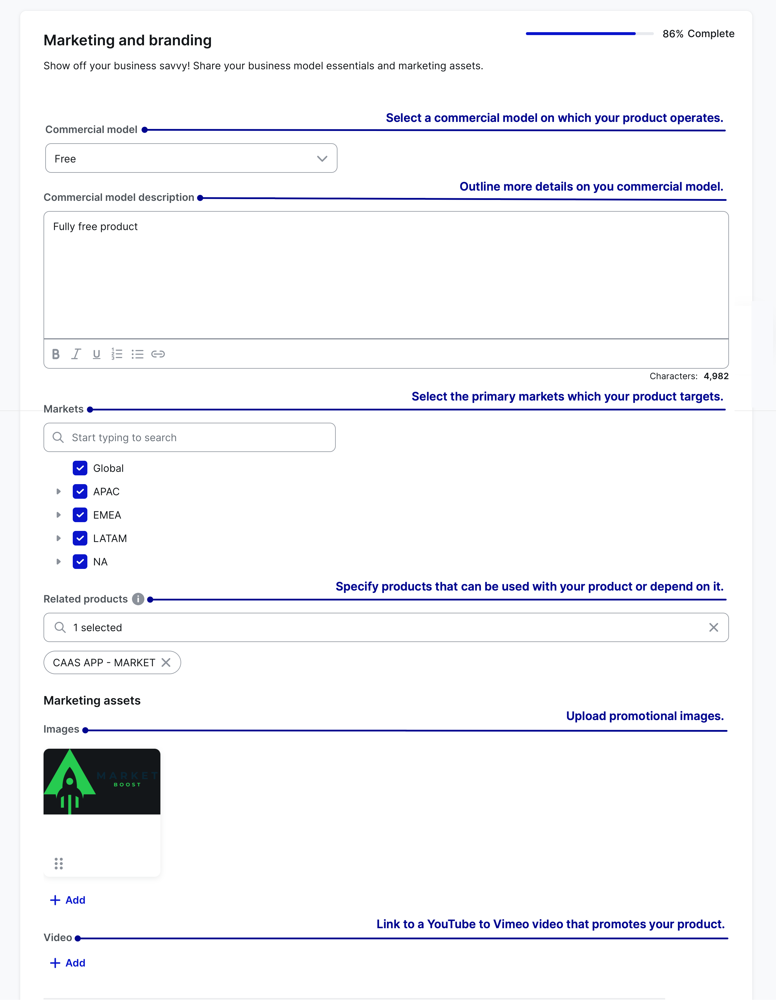Insert a bulleted list in description
The height and width of the screenshot is (1001, 776).
137,354
